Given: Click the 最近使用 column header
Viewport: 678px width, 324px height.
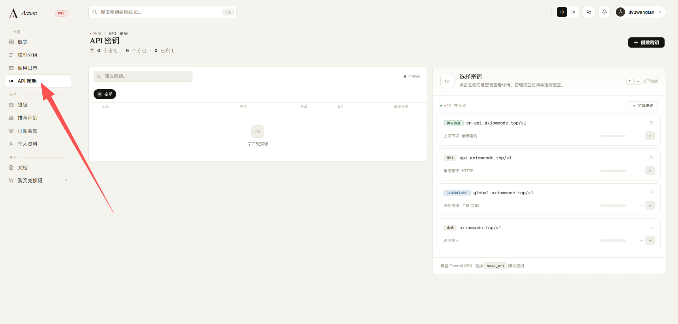Looking at the screenshot, I should 401,107.
